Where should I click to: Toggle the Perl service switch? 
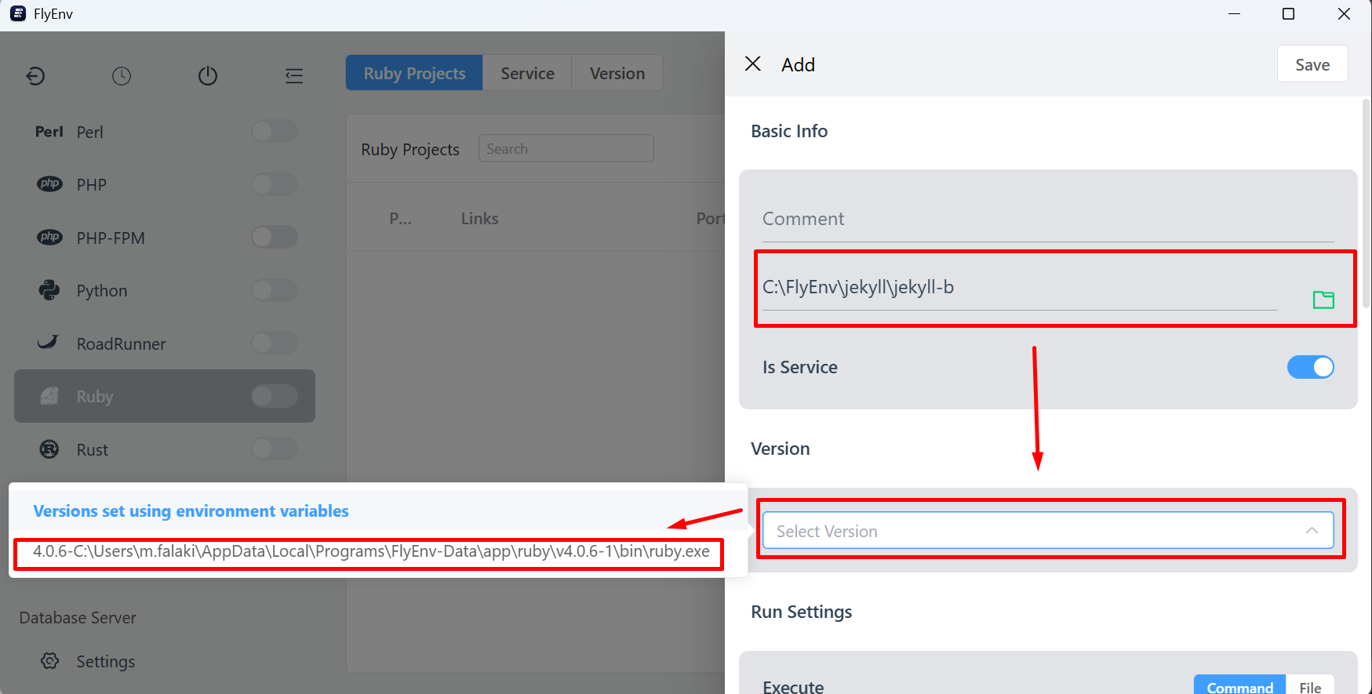click(x=275, y=131)
